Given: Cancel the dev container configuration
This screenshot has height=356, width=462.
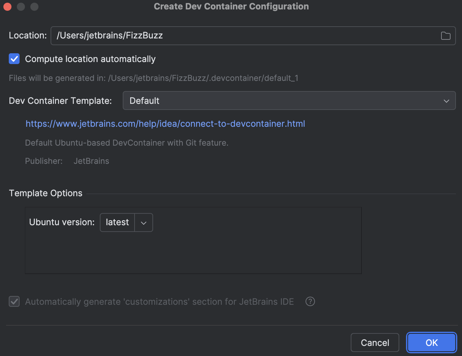Looking at the screenshot, I should point(375,343).
